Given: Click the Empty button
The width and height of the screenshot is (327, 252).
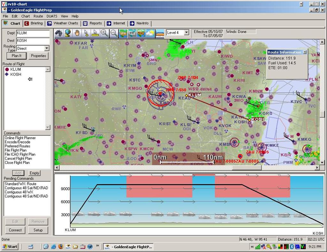Looking at the screenshot, I should click(34, 173).
